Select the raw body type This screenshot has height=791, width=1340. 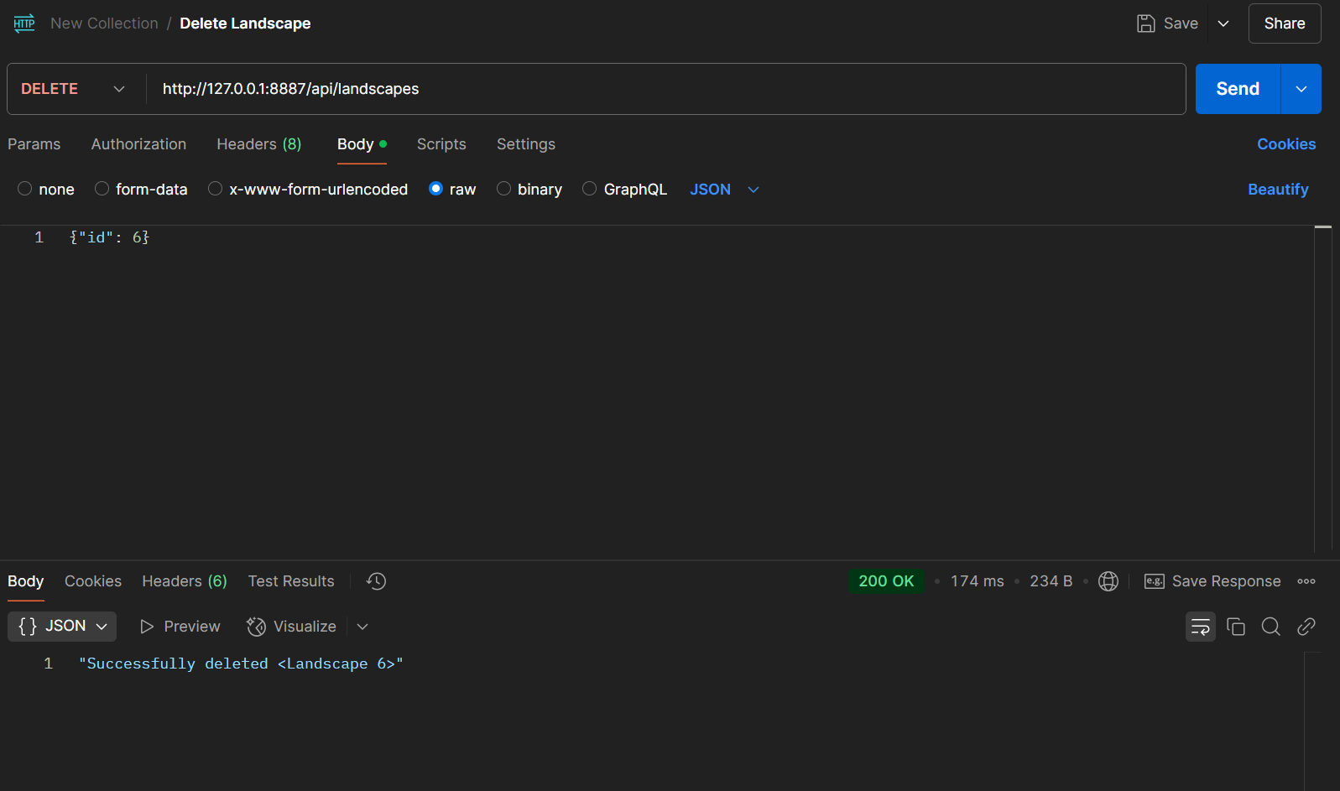coord(435,189)
